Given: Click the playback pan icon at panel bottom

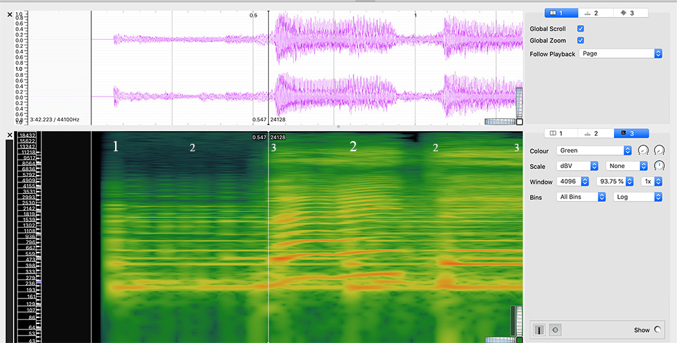Looking at the screenshot, I should tap(554, 330).
